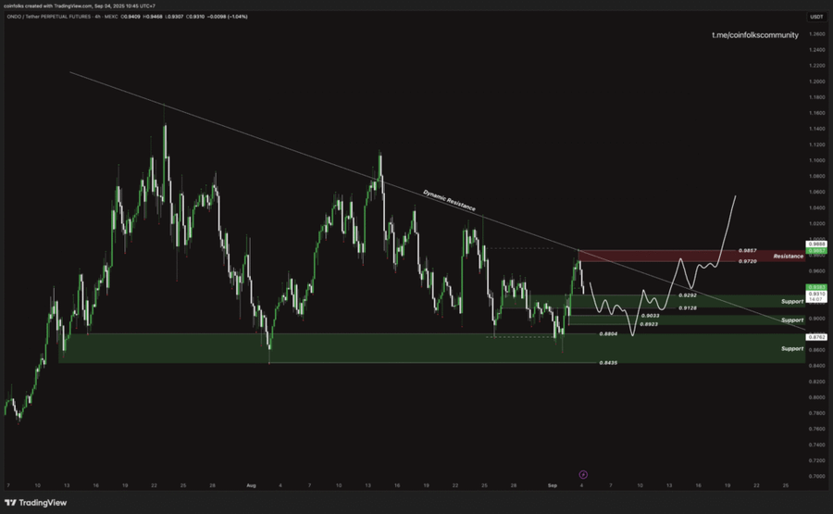Select the Resistance zone label
Viewport: 833px width, 514px height.
coord(789,257)
